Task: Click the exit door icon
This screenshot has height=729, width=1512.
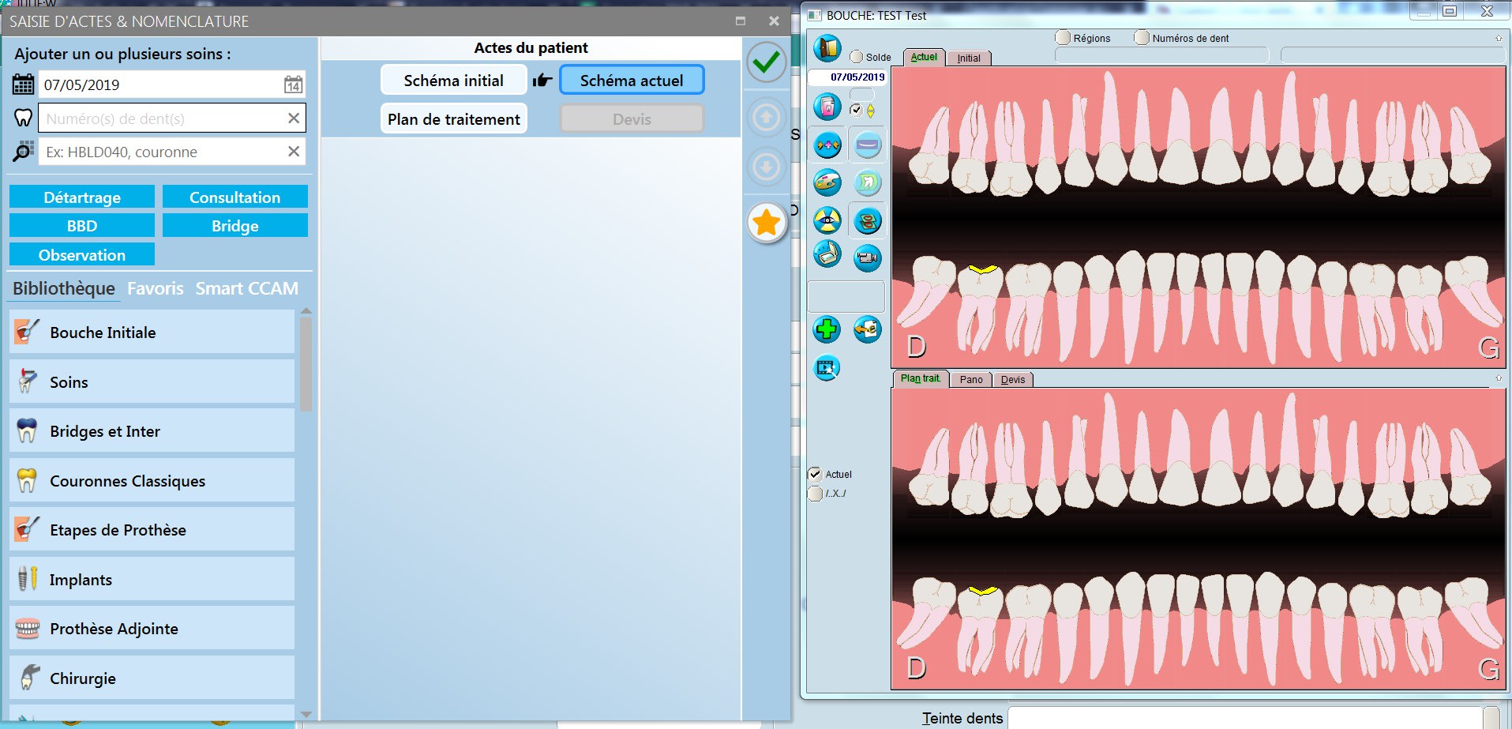Action: [x=827, y=48]
